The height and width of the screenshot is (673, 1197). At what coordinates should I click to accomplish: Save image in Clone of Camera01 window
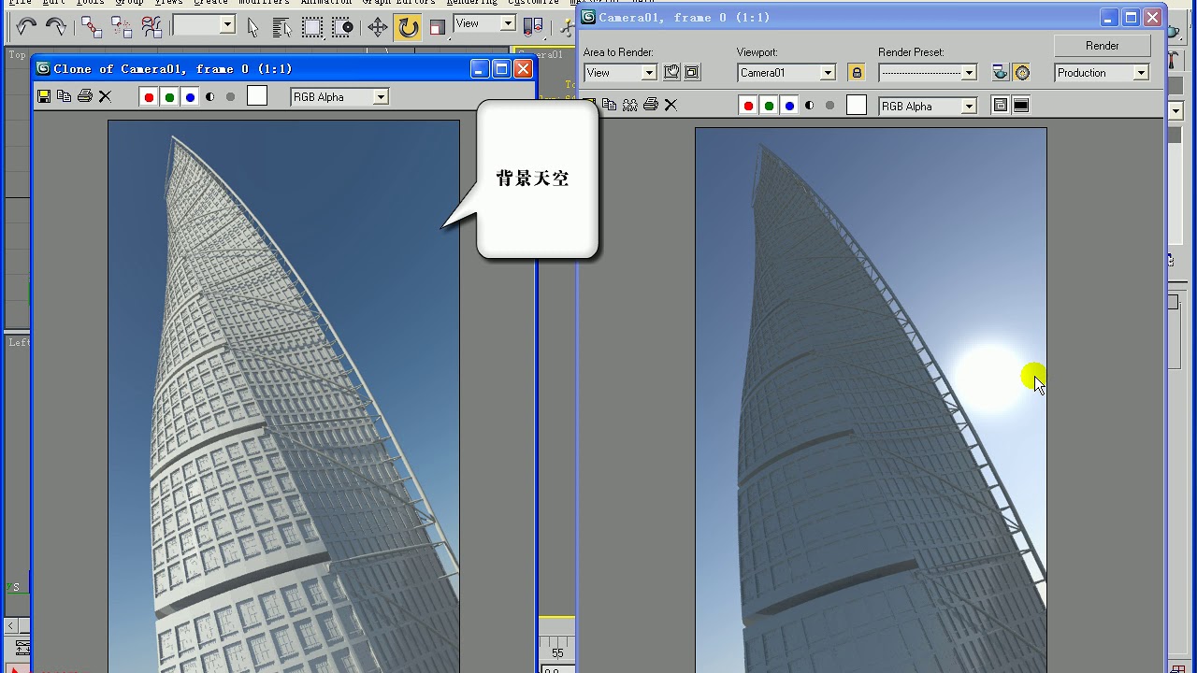pyautogui.click(x=44, y=96)
